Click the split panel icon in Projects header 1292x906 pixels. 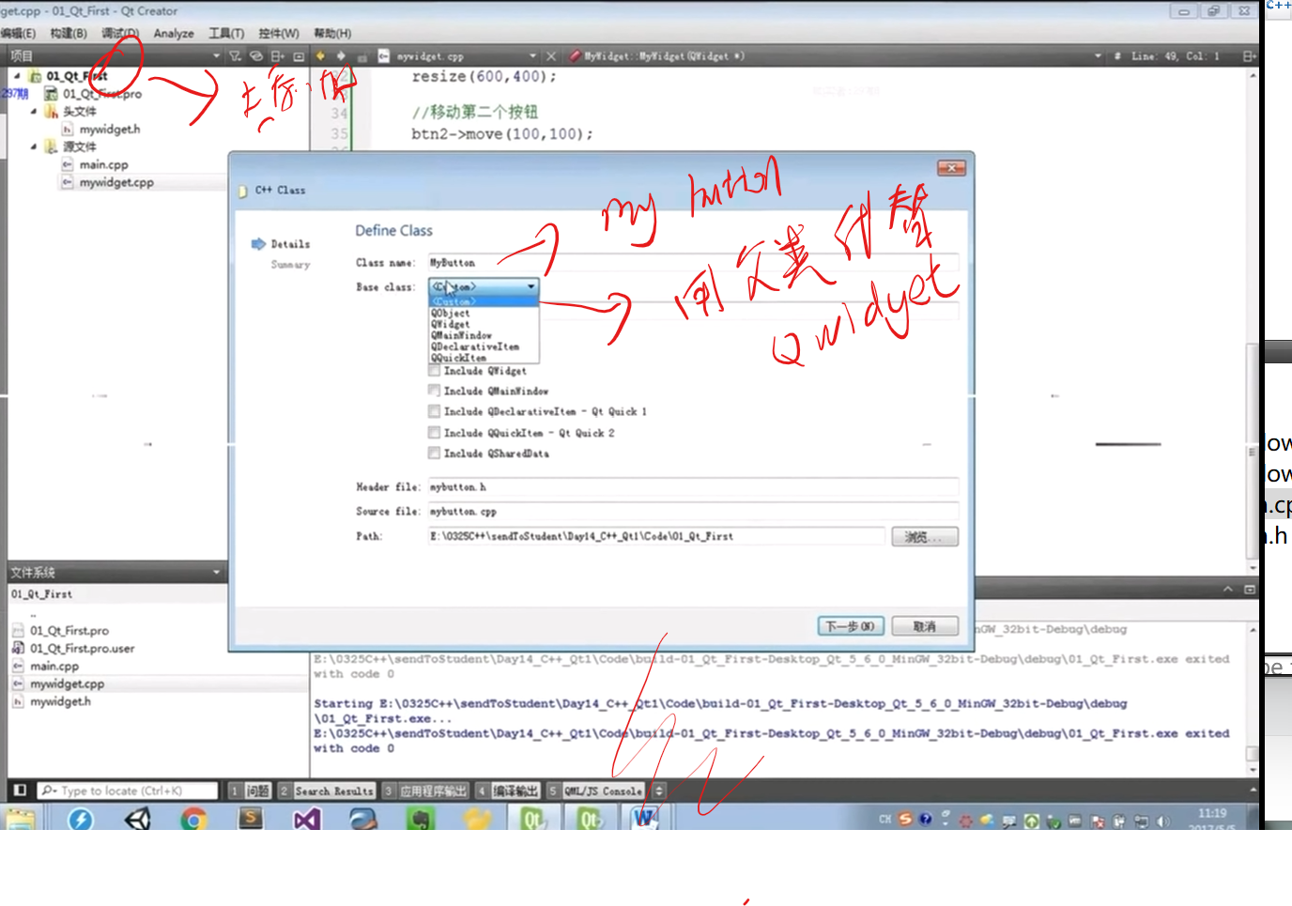click(x=278, y=56)
